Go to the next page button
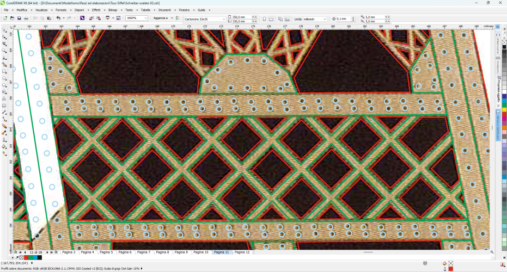 point(47,252)
